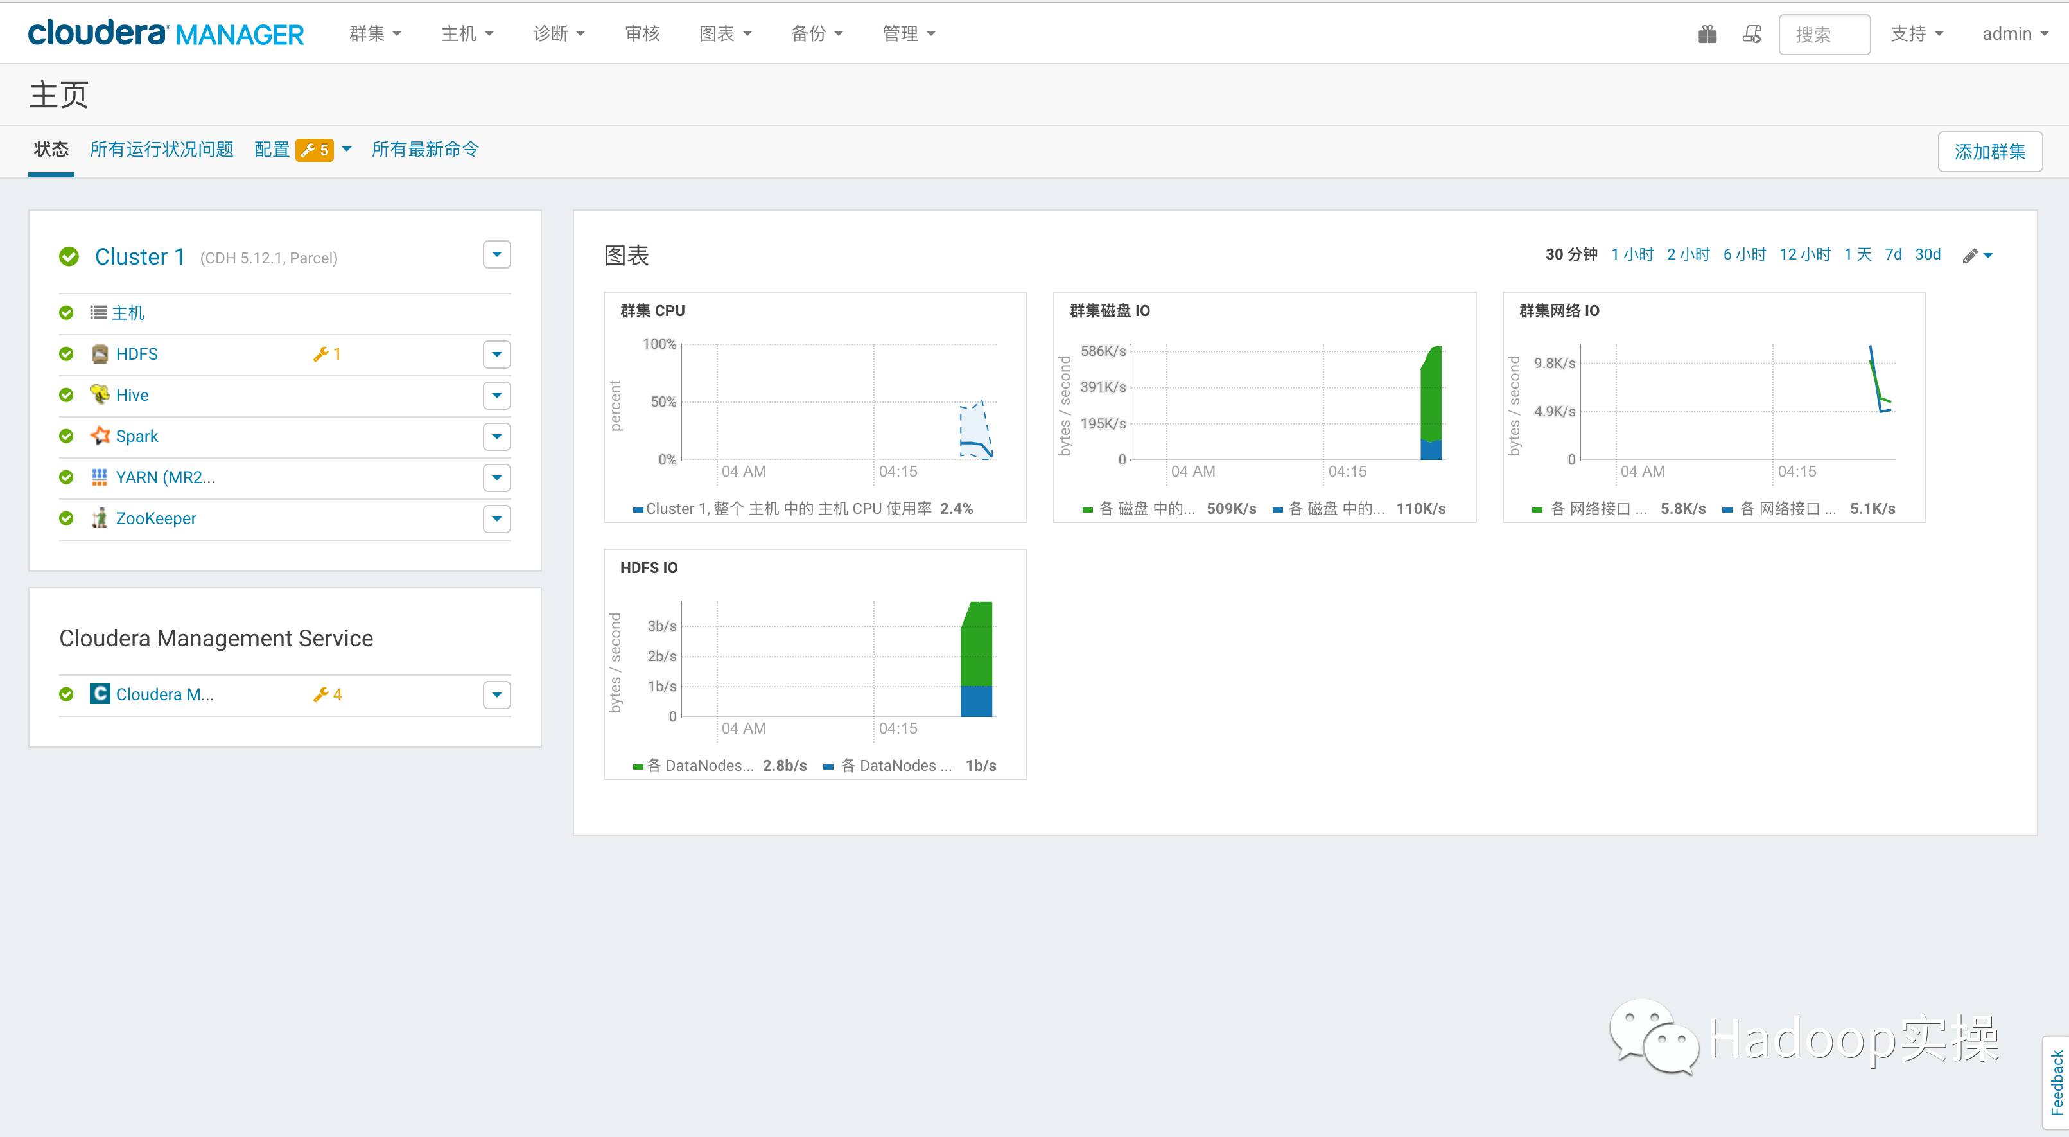Click the YARN service icon
The image size is (2069, 1137).
[x=100, y=477]
